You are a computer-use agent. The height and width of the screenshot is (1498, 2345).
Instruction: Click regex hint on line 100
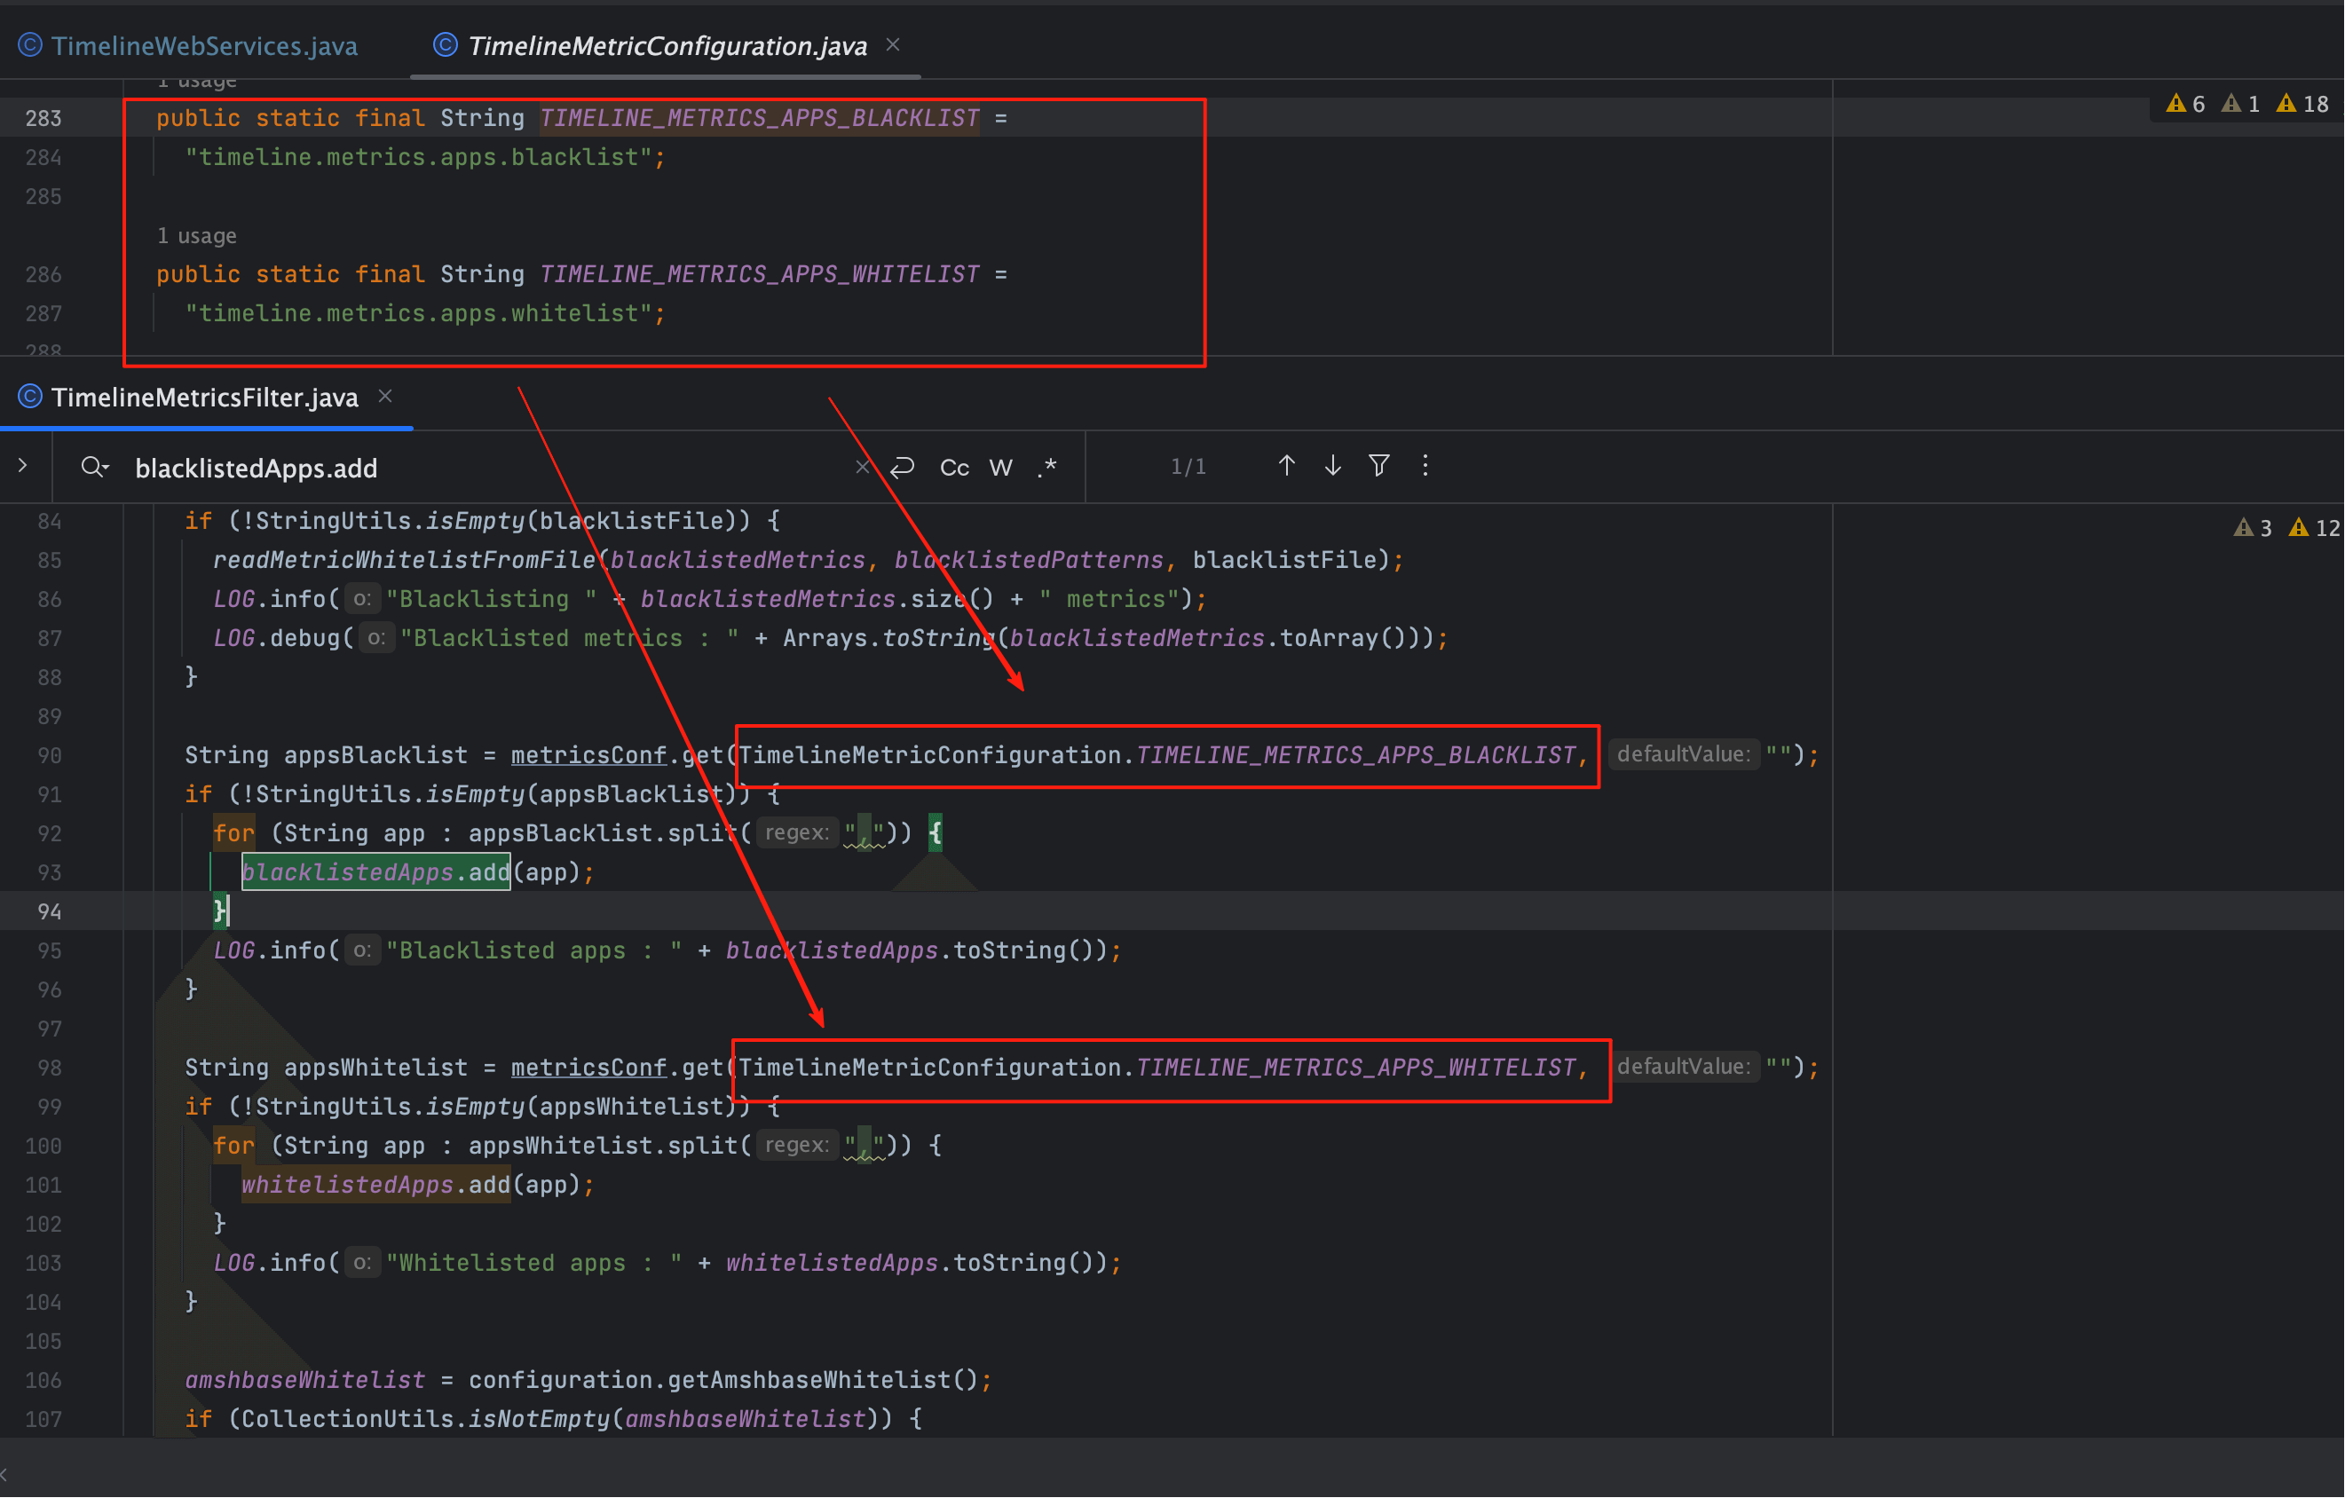click(796, 1146)
